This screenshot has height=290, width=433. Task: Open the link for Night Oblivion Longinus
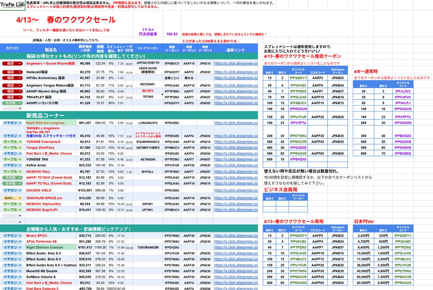(x=236, y=123)
